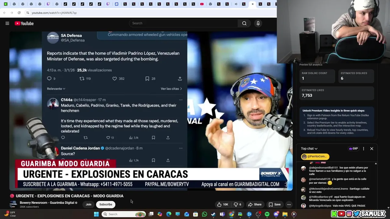
Task: Click the 286K subscribers text
Action: (x=29, y=207)
